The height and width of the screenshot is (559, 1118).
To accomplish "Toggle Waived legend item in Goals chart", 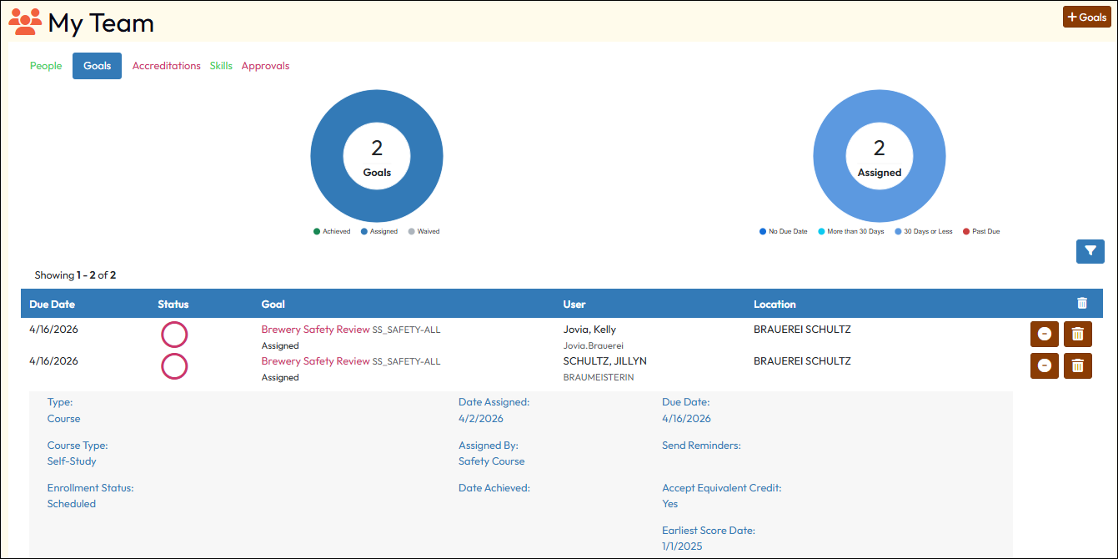I will pyautogui.click(x=424, y=231).
